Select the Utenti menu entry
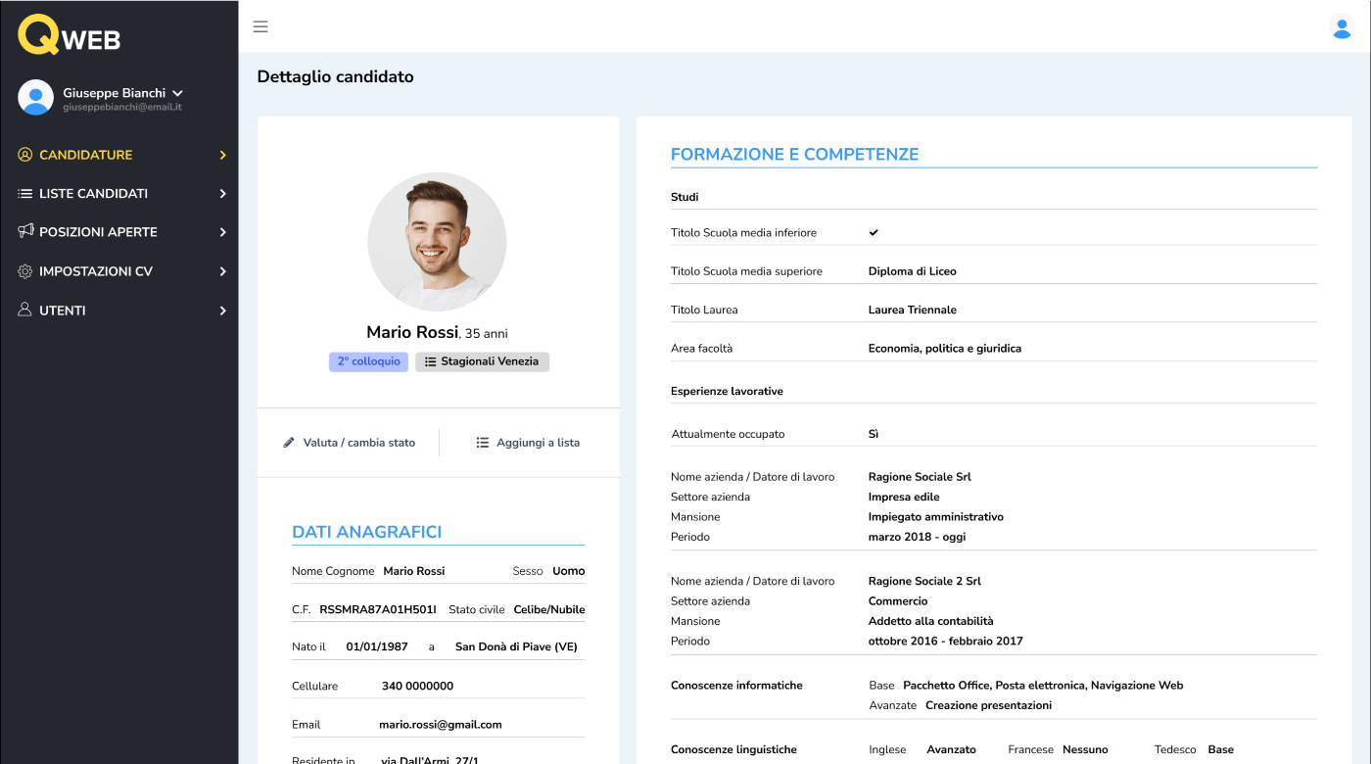 coord(62,310)
